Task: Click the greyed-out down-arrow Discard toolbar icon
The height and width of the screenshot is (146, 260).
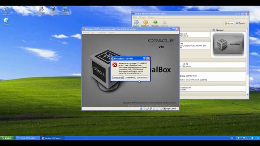Action: (x=164, y=22)
